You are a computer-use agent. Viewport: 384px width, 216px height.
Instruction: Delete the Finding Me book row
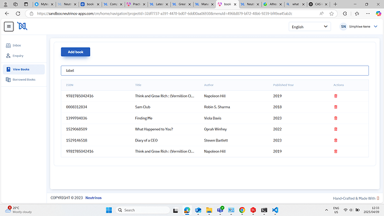click(336, 118)
